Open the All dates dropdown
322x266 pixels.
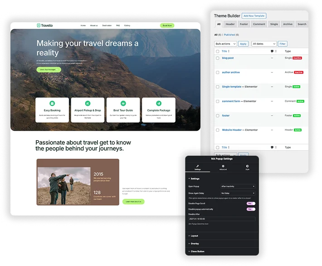click(x=264, y=44)
